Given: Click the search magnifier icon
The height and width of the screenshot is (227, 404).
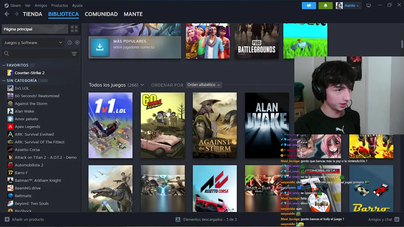Looking at the screenshot, I should coord(6,54).
